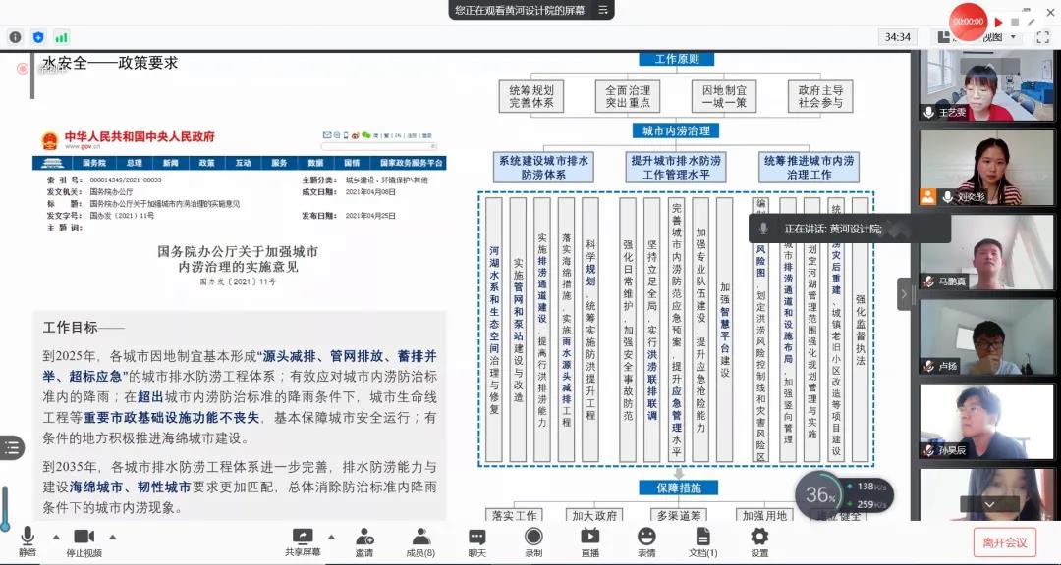1061x565 pixels.
Task: Click the 离开会议 leave meeting button
Action: [x=1004, y=541]
